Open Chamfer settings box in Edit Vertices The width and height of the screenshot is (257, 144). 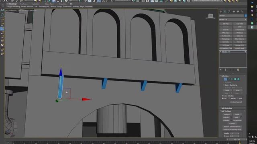[x=231, y=120]
